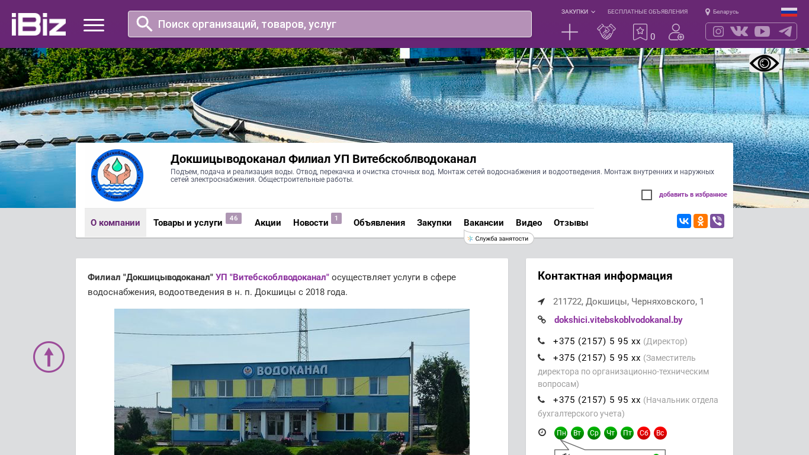
Task: Click the 'Контактная информация' heading
Action: click(x=605, y=276)
